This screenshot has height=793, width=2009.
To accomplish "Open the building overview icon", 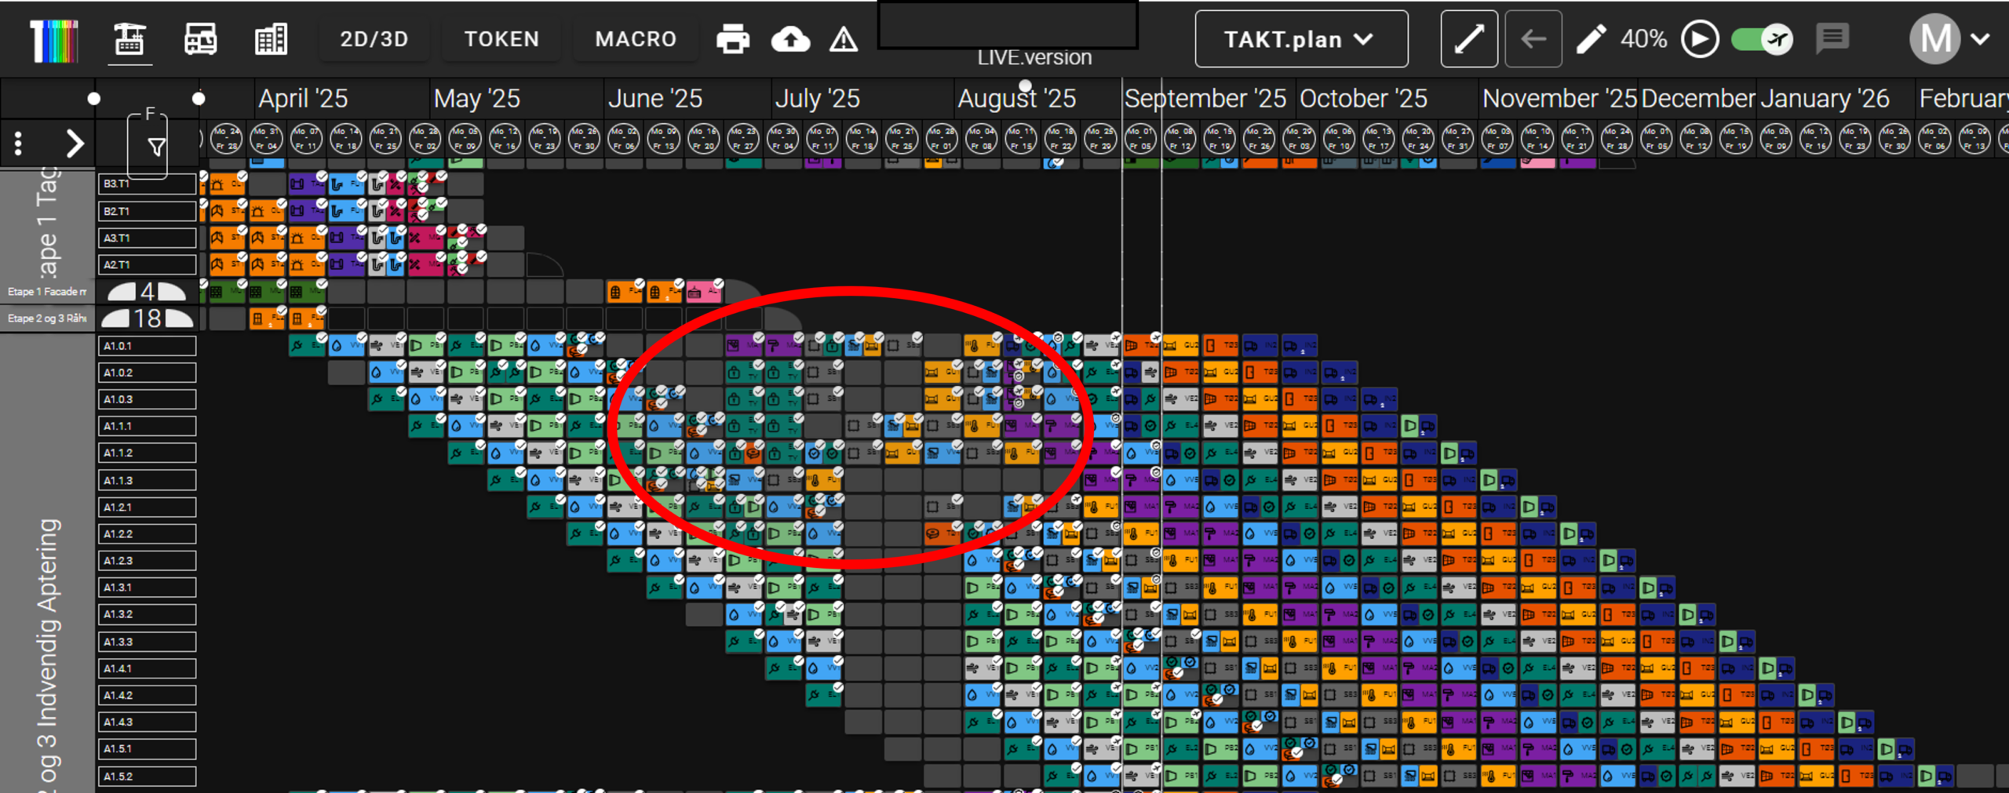I will [x=271, y=39].
